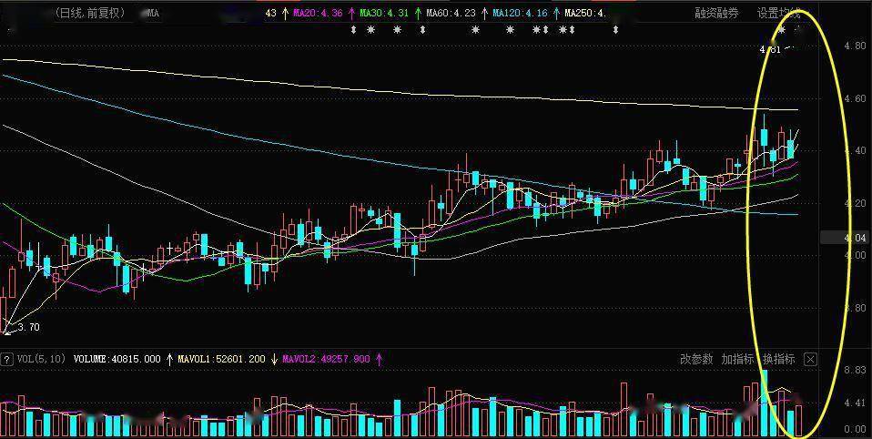
Task: Click the 3.70 low price label
Action: click(28, 328)
